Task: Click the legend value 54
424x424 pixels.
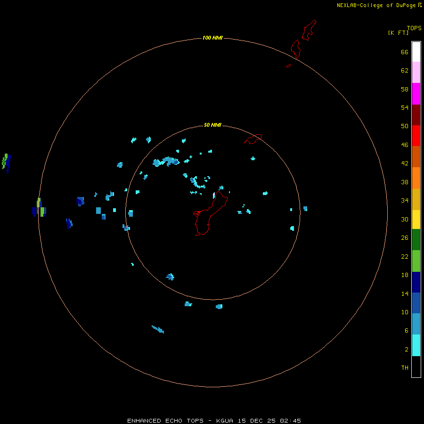Action: 405,107
